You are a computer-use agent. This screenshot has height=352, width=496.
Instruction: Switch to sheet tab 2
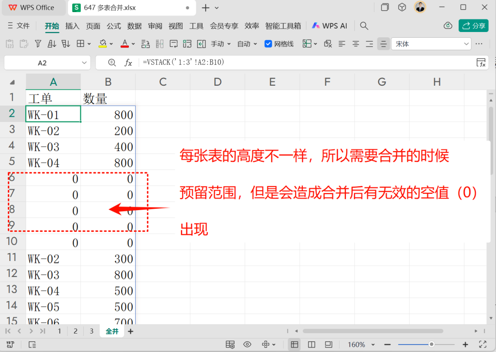75,331
